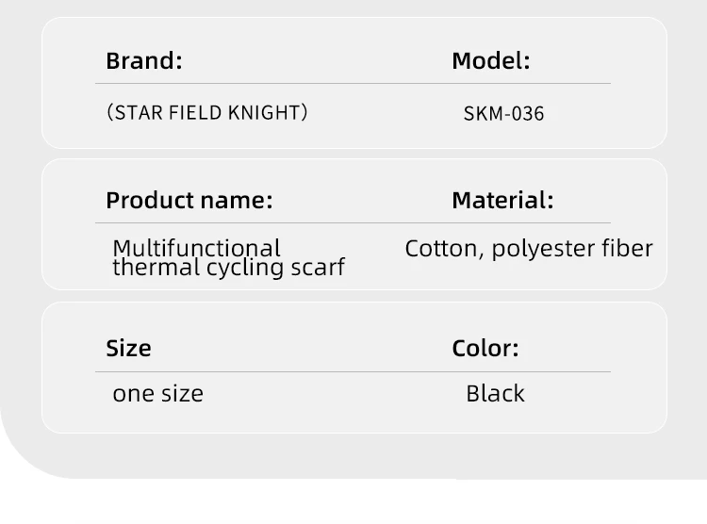Click the "Color:" heading label
The width and height of the screenshot is (707, 524).
tap(485, 349)
